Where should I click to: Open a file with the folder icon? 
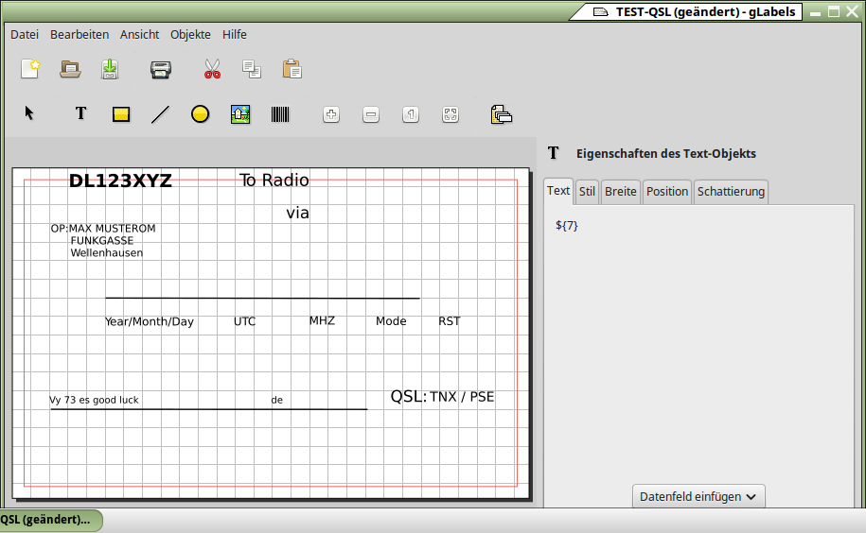[70, 69]
